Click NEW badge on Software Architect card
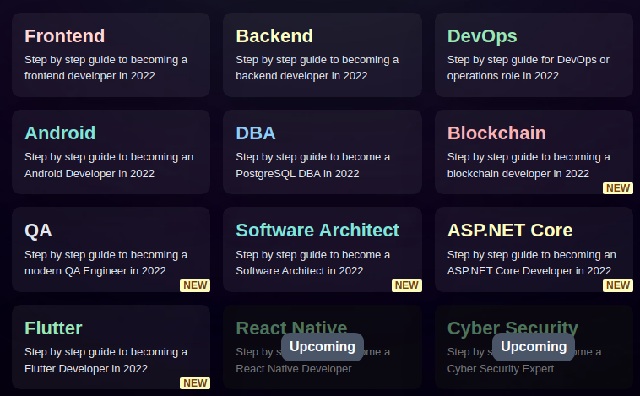The height and width of the screenshot is (396, 640). [406, 285]
